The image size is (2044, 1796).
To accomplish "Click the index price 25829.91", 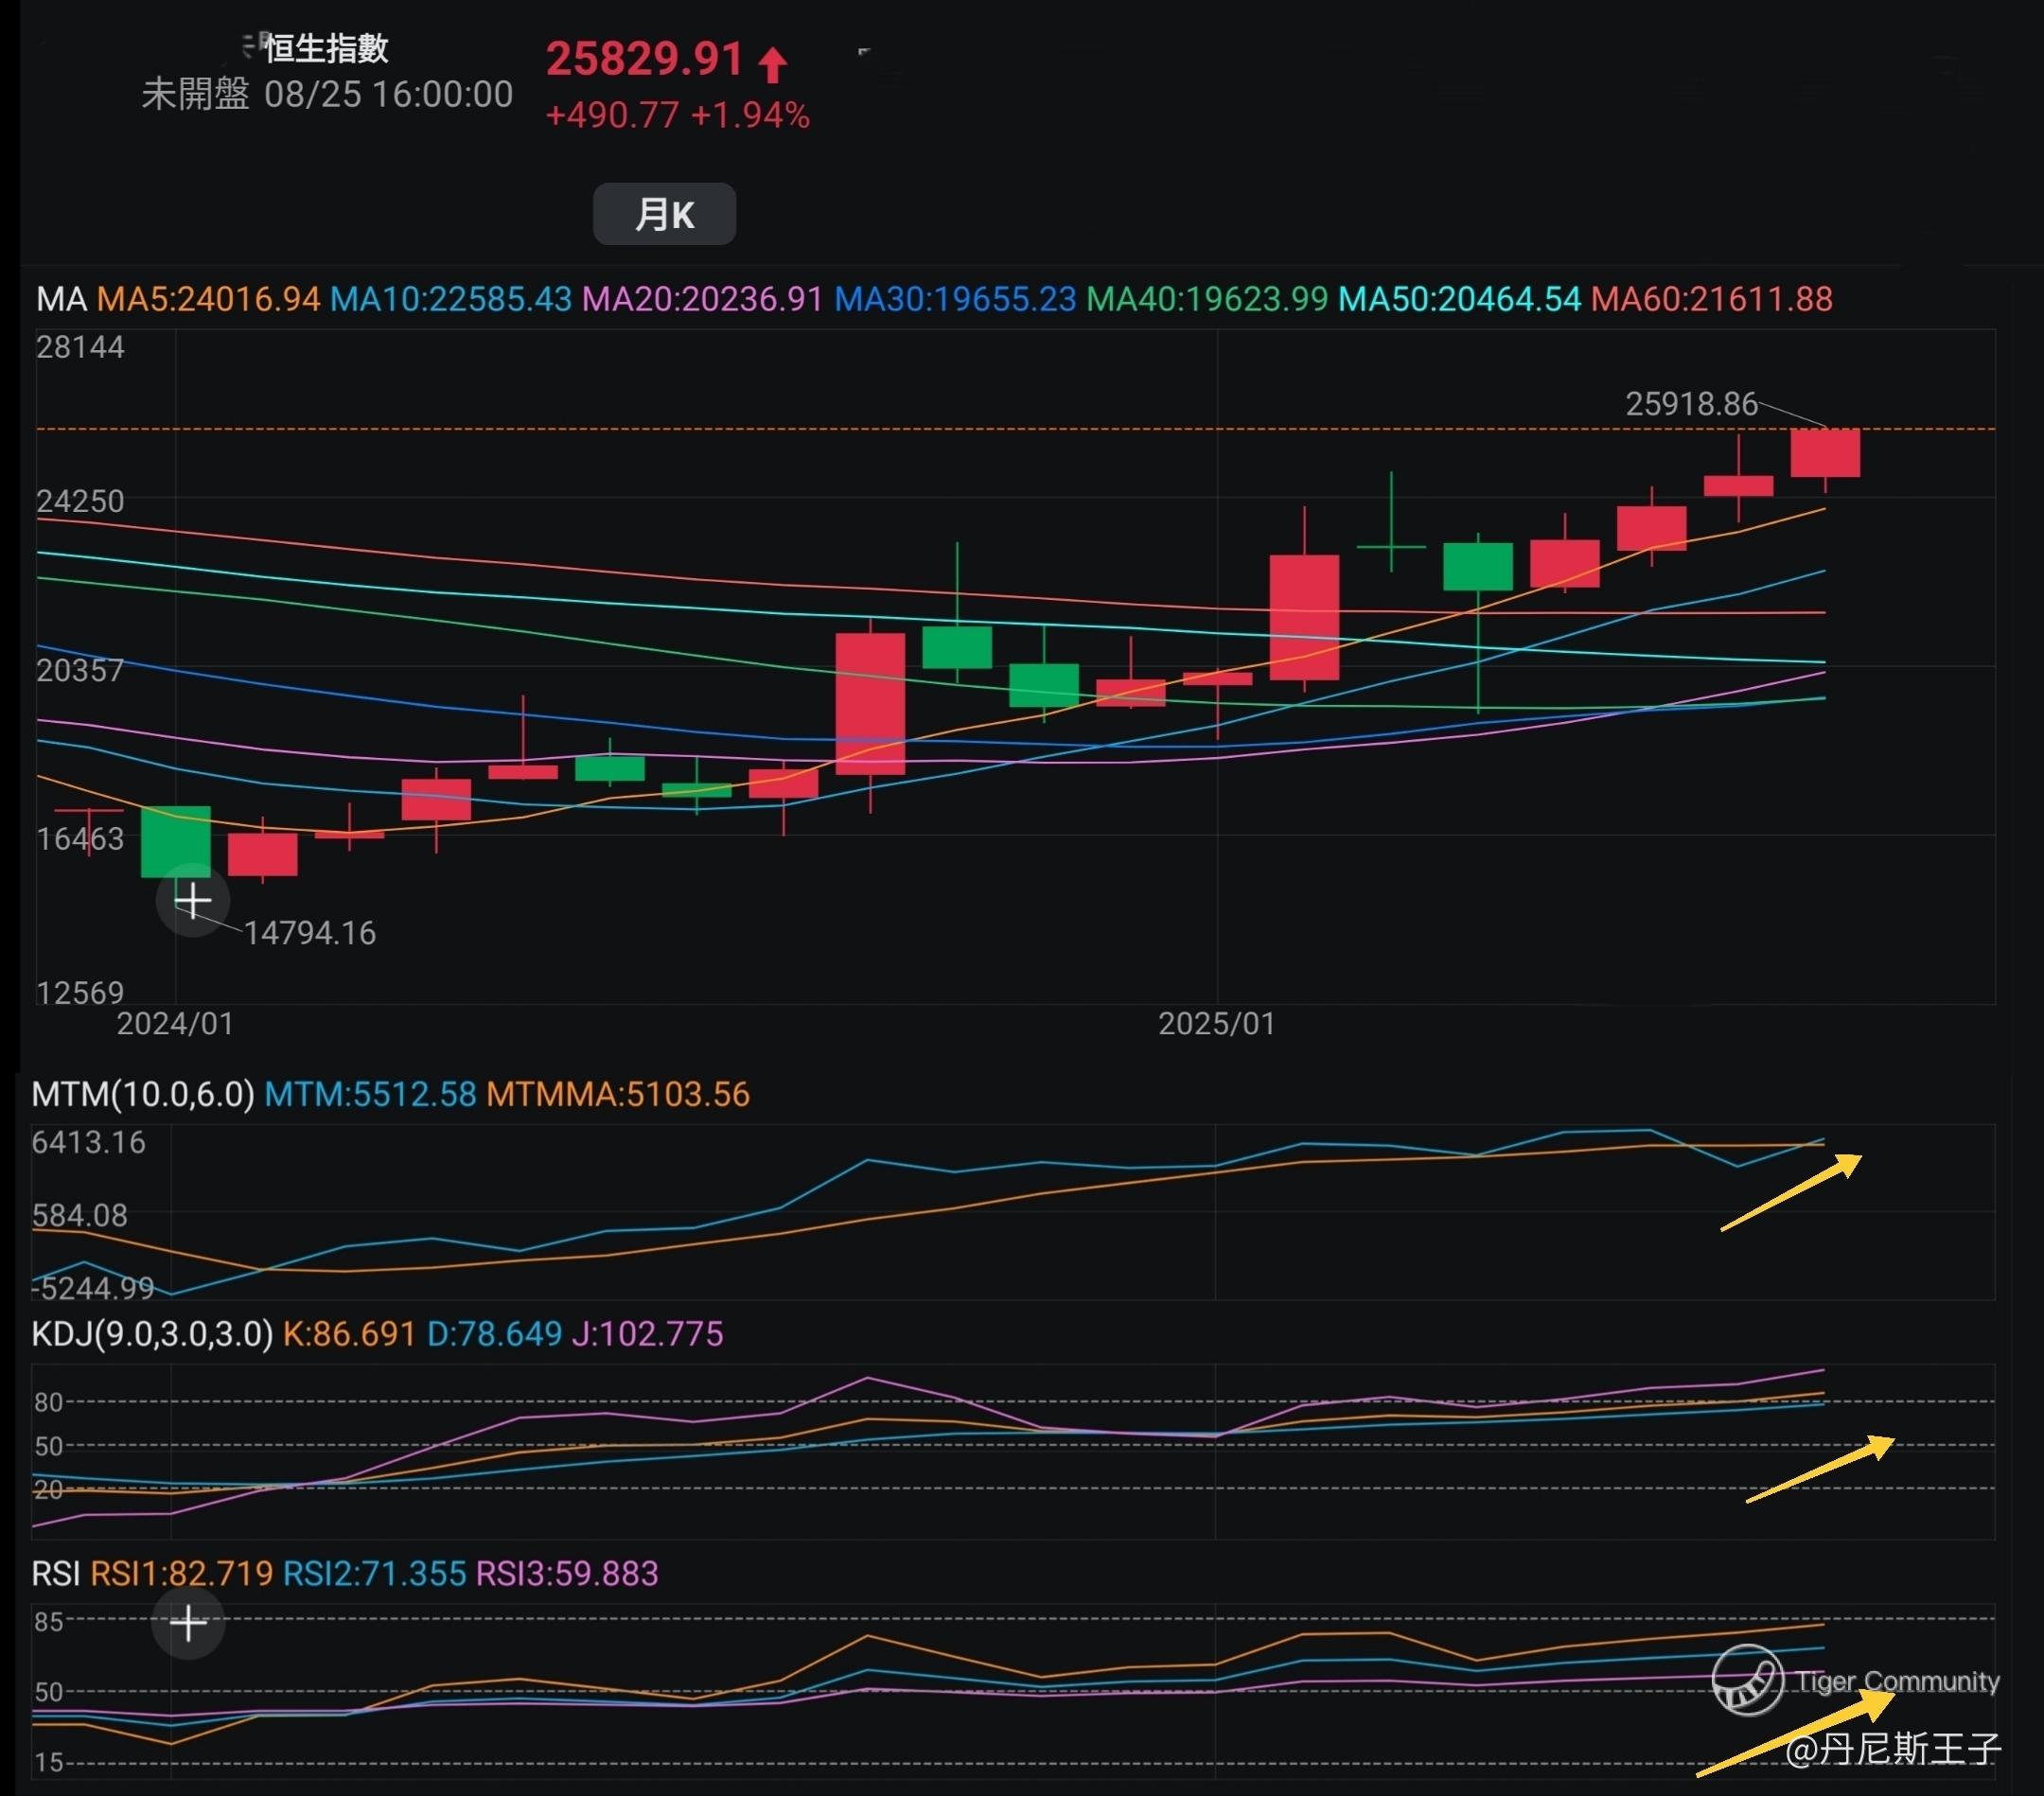I will (x=645, y=59).
